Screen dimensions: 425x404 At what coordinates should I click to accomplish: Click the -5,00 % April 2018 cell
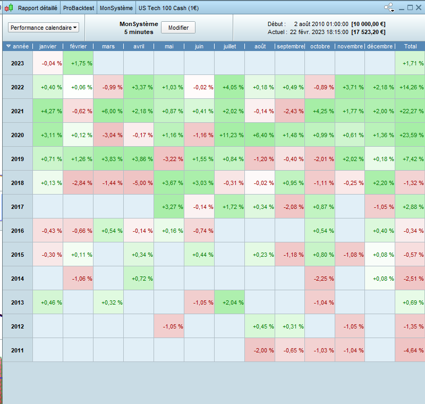(139, 183)
